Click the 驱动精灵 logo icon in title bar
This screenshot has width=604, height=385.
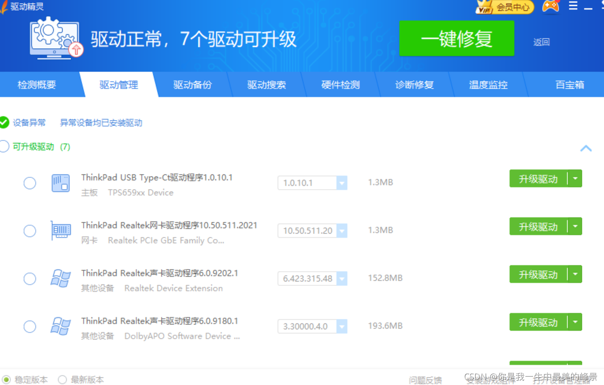coord(4,7)
